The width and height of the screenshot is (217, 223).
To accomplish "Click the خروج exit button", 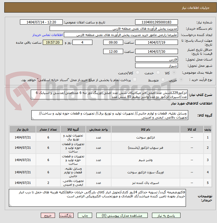I will (x=48, y=216).
